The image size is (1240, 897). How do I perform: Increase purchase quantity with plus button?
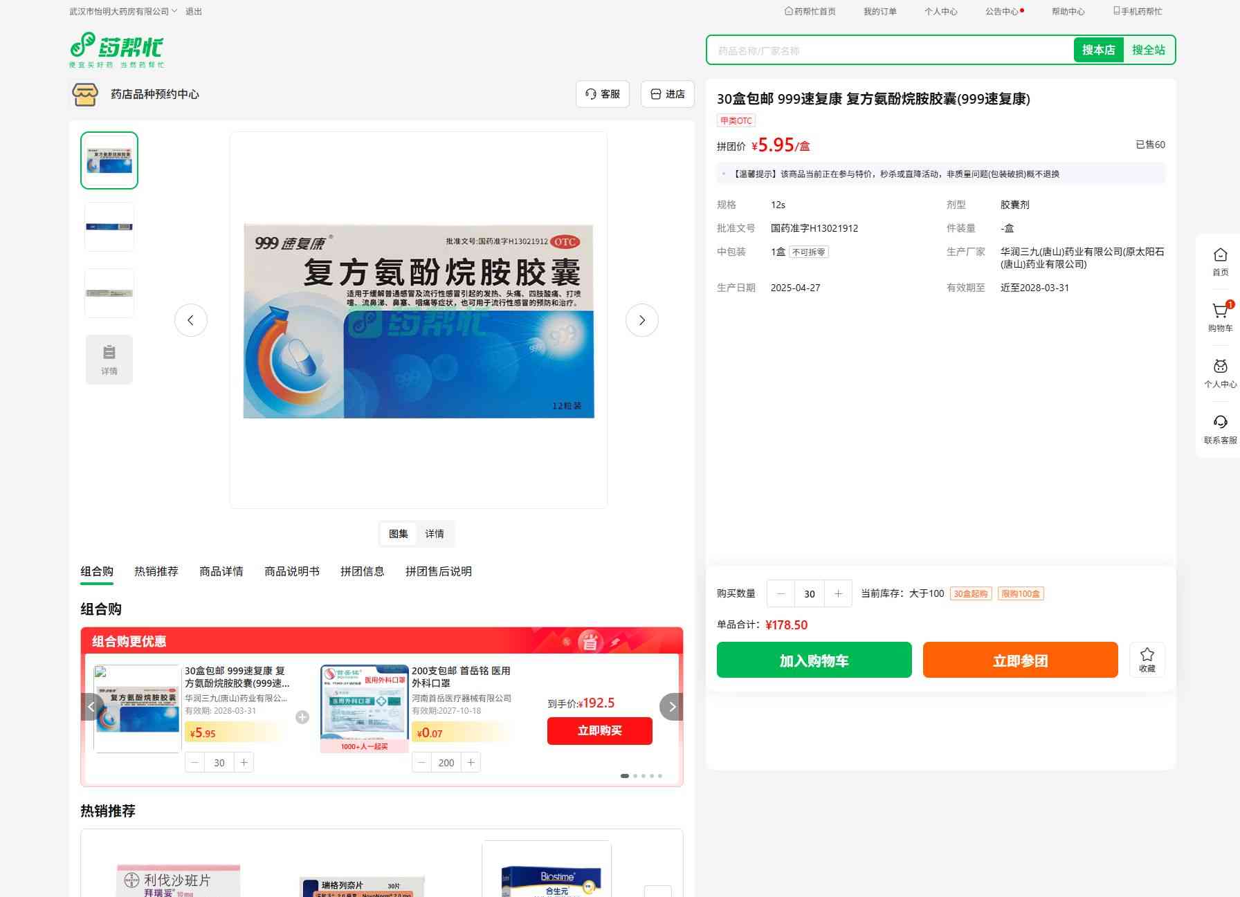(838, 593)
